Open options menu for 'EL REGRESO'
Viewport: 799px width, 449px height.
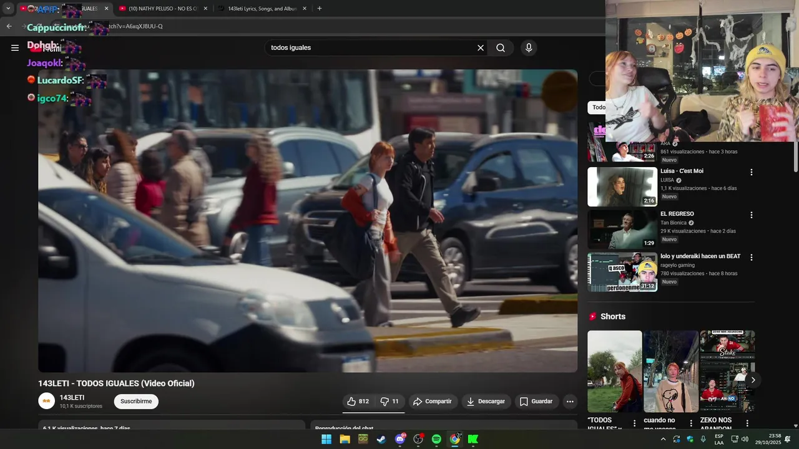pyautogui.click(x=752, y=215)
